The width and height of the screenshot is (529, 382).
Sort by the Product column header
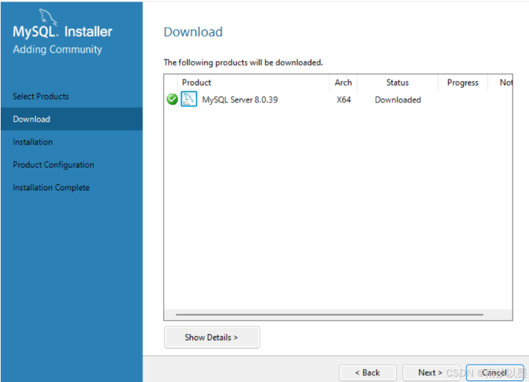click(x=197, y=83)
